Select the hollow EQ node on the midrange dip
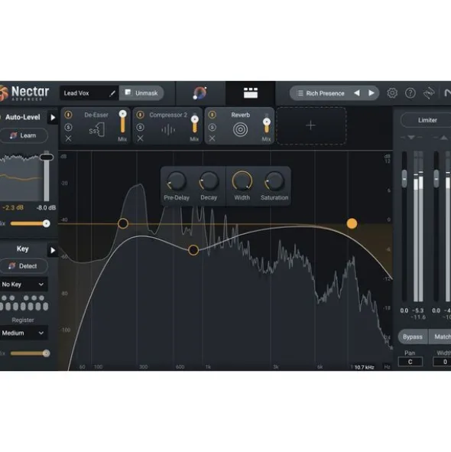Viewport: 451px width, 452px height. [x=193, y=250]
